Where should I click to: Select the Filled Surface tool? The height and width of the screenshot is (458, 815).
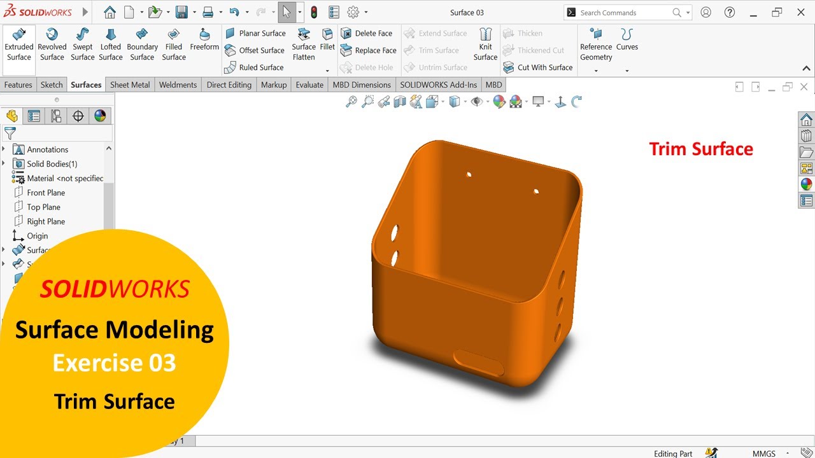[x=174, y=45]
